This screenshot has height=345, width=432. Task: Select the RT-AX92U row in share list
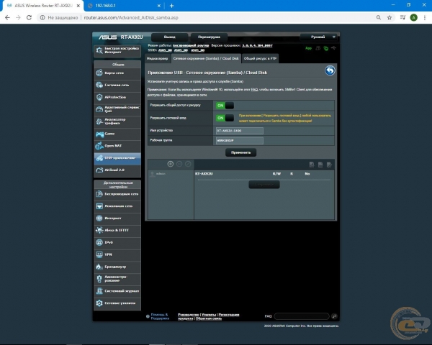(x=204, y=174)
